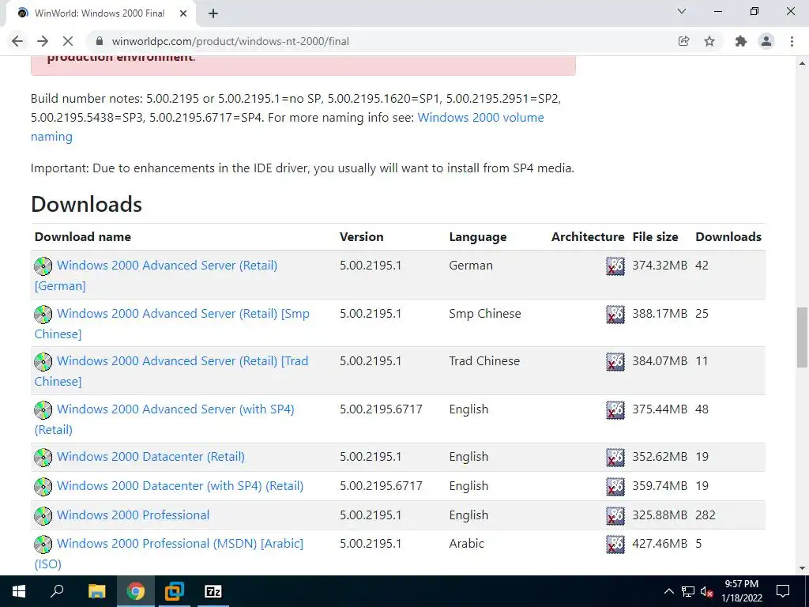Open the tab search chevron
This screenshot has width=809, height=607.
pos(682,11)
